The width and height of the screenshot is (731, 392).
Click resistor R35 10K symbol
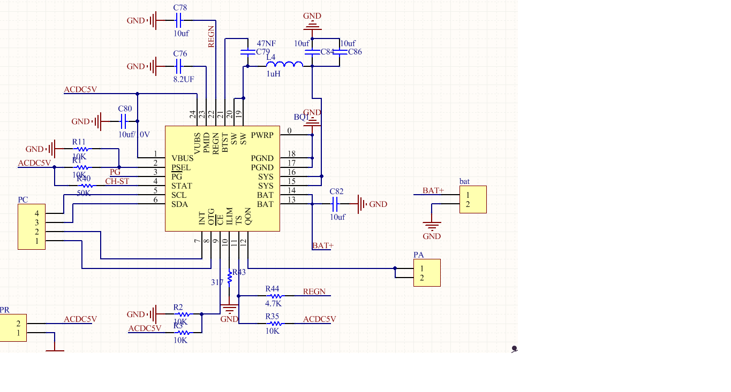point(274,324)
